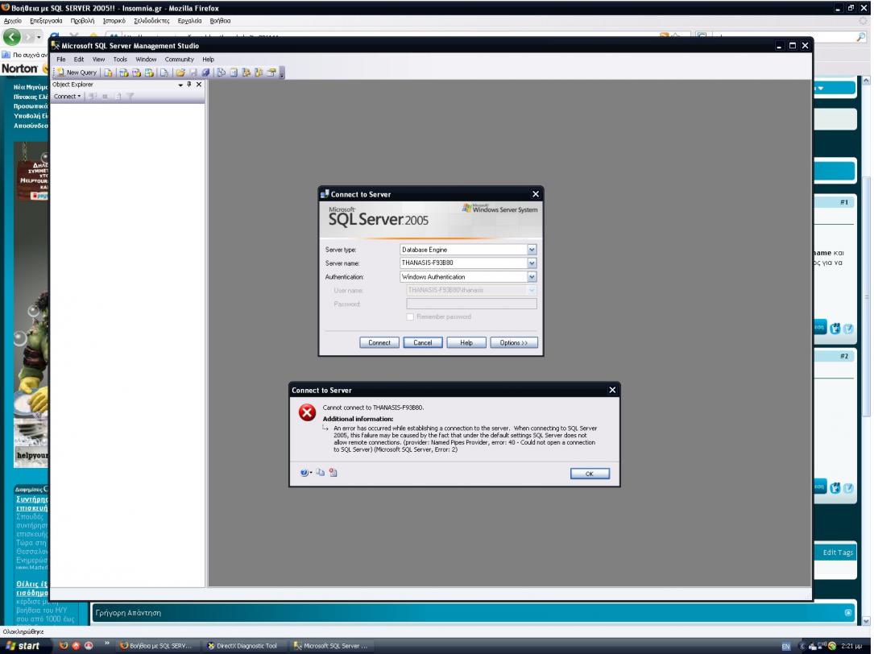Click the Save All icon in toolbar

pos(205,72)
